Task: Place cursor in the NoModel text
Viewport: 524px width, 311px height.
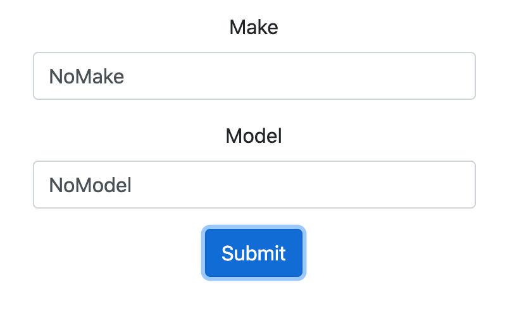Action: coord(90,185)
